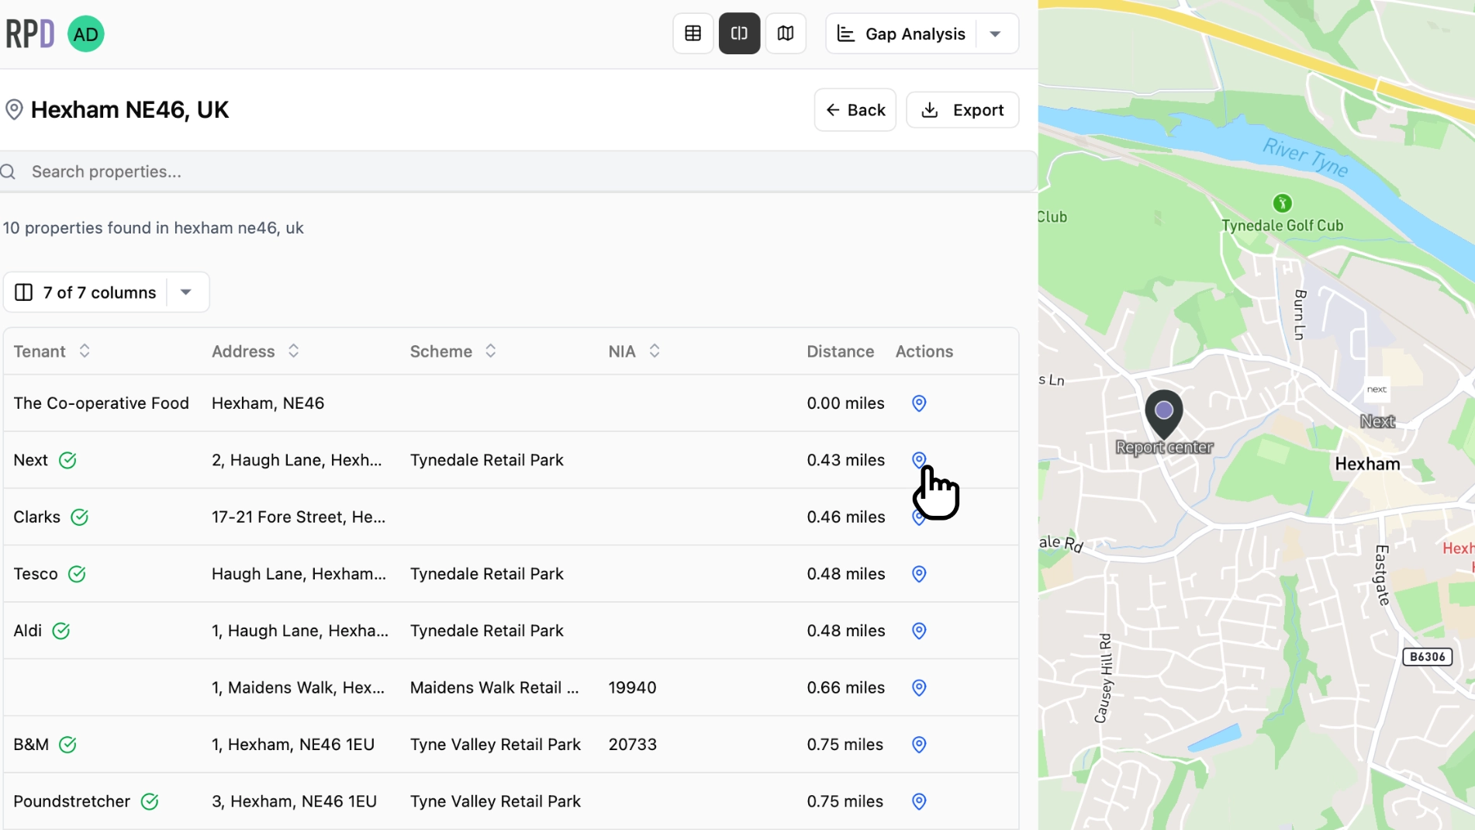Expand the 7 of 7 columns selector
The height and width of the screenshot is (830, 1475).
[185, 292]
